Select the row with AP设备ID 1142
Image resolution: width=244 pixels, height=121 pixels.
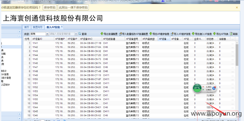click(130, 47)
